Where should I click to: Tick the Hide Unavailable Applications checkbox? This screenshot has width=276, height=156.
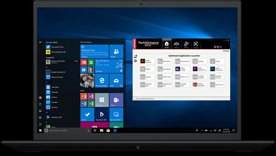pos(134,99)
